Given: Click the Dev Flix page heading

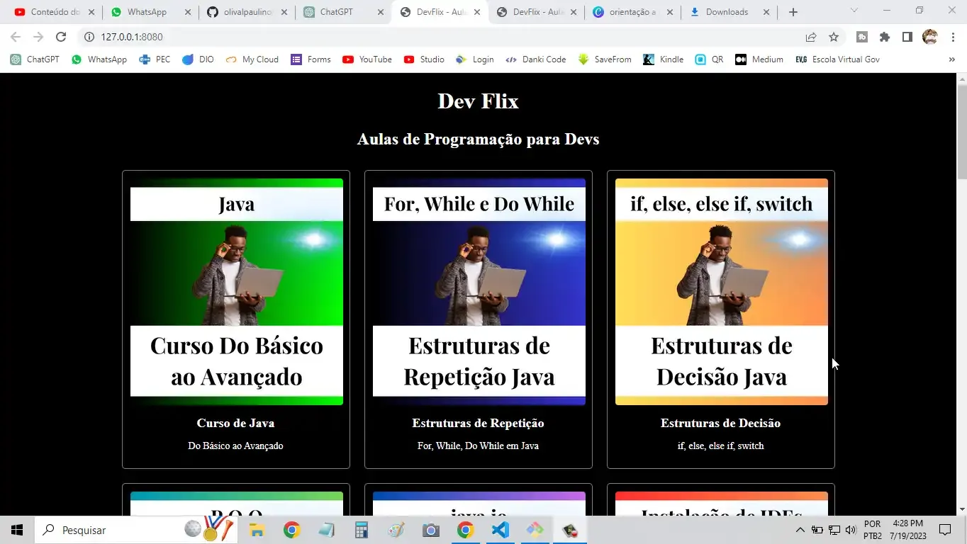Looking at the screenshot, I should coord(479,101).
